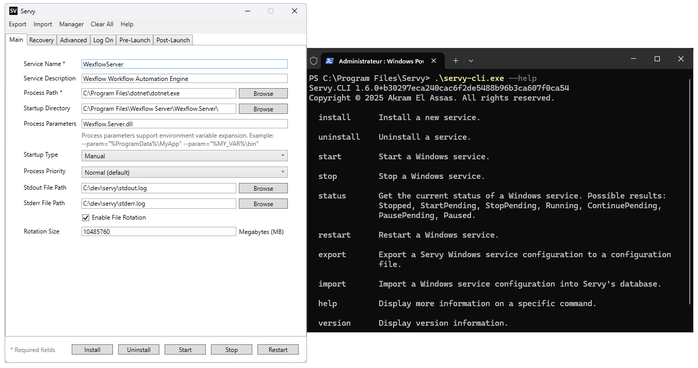This screenshot has height=368, width=698.
Task: Click the Process Path input field
Action: tap(159, 93)
